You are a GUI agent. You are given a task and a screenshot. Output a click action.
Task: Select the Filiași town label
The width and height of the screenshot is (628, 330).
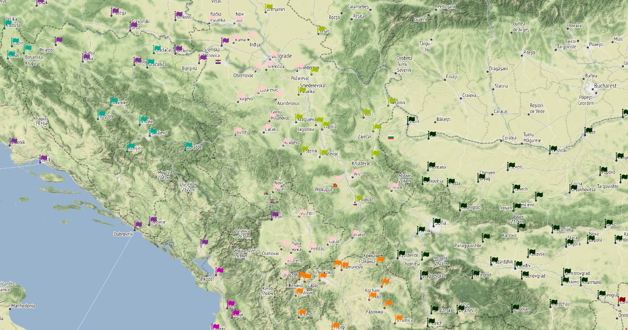(x=451, y=77)
